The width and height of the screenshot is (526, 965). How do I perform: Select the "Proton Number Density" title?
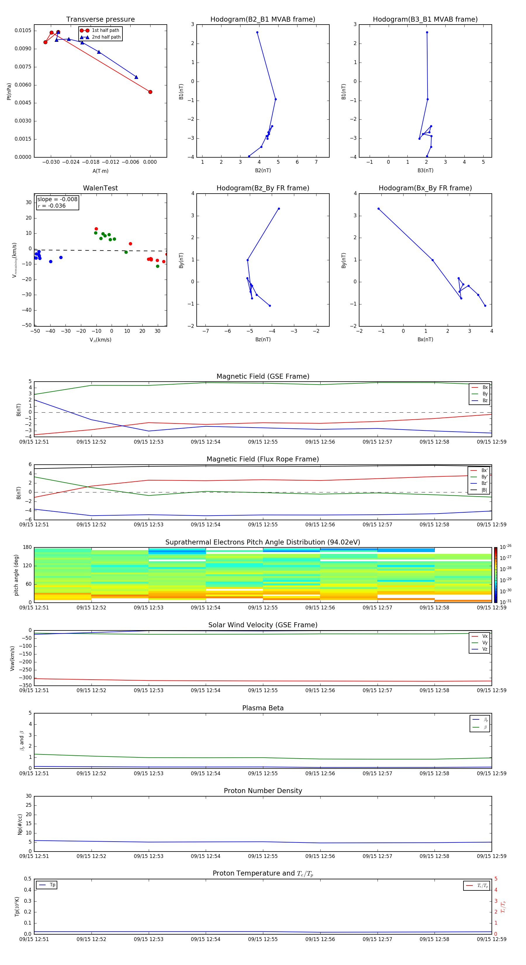point(263,791)
